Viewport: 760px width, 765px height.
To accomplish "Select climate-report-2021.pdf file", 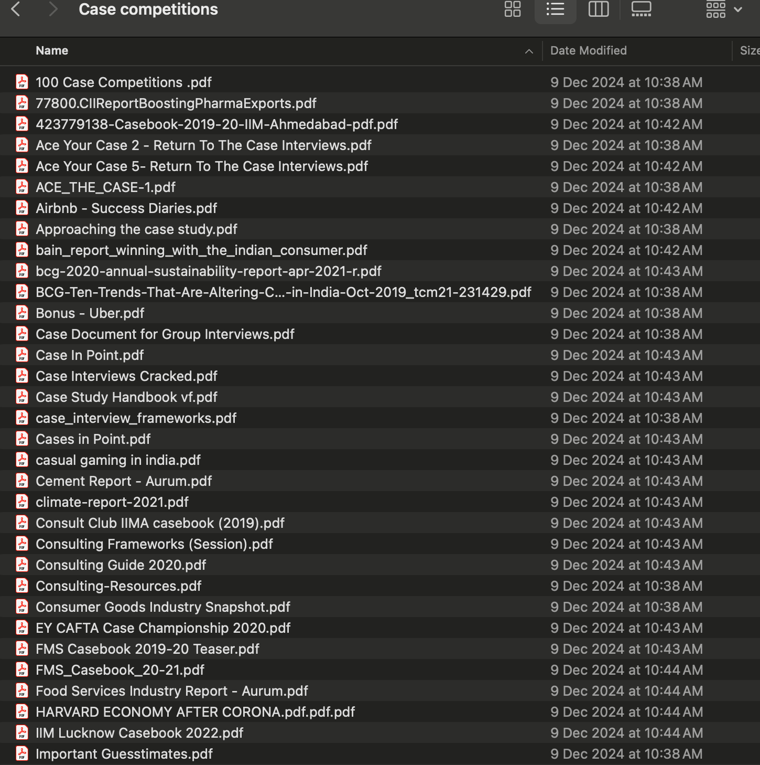I will [380, 502].
